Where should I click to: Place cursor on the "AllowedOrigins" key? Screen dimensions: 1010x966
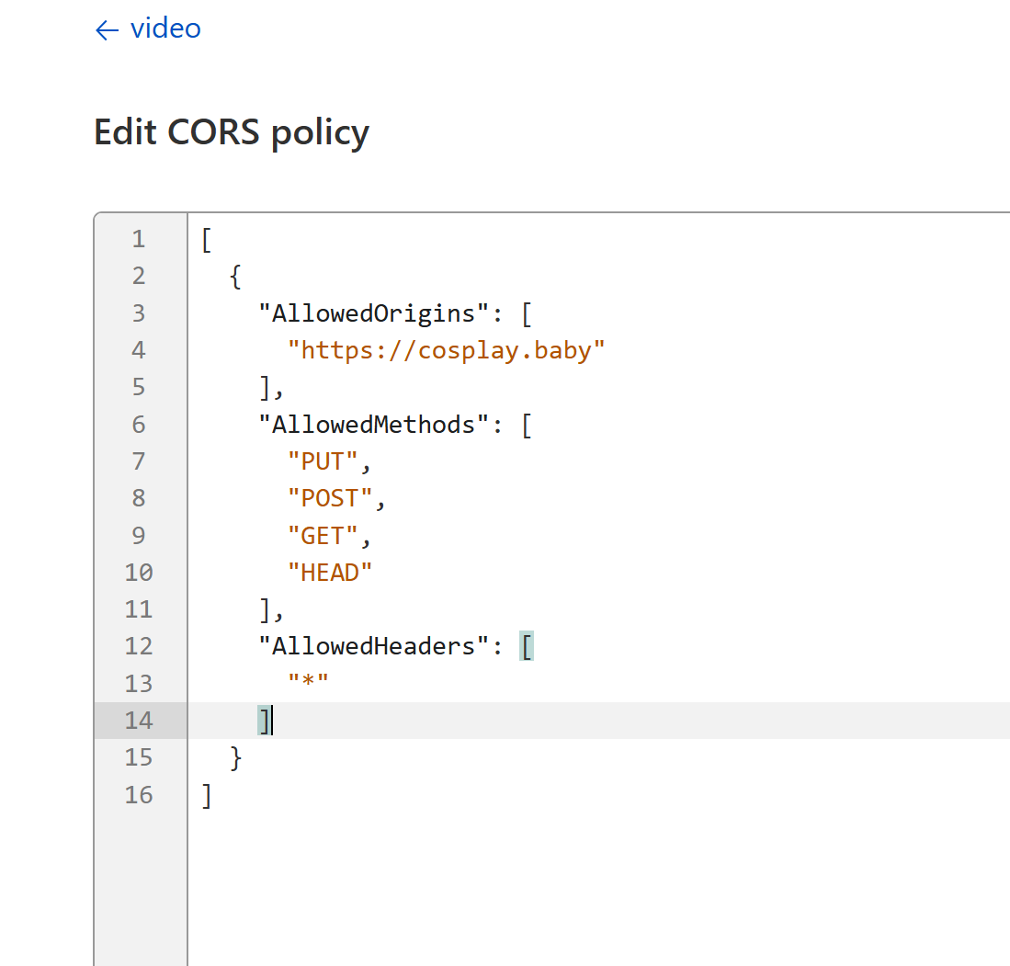373,313
